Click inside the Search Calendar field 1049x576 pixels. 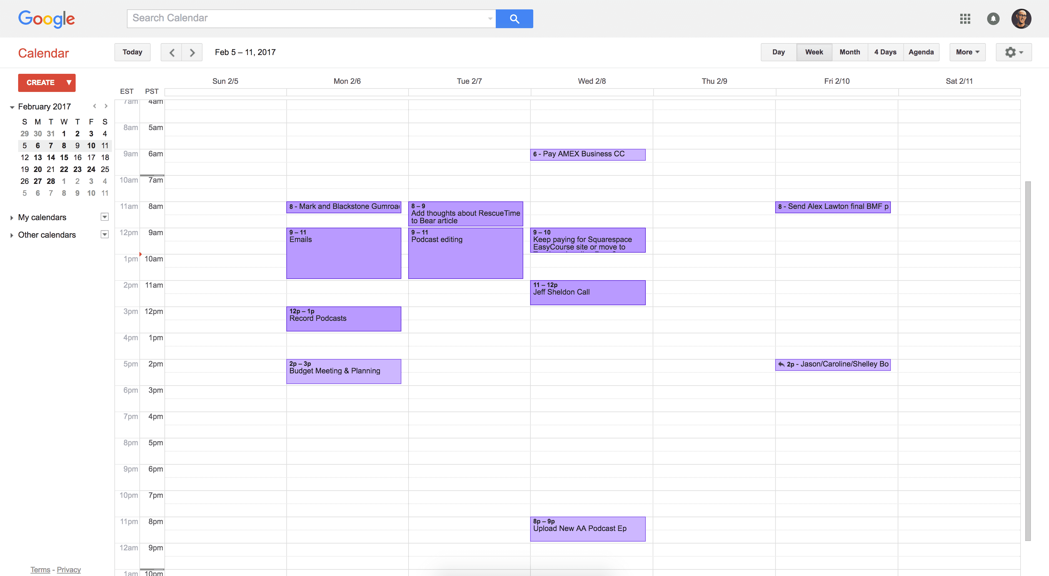[285, 18]
